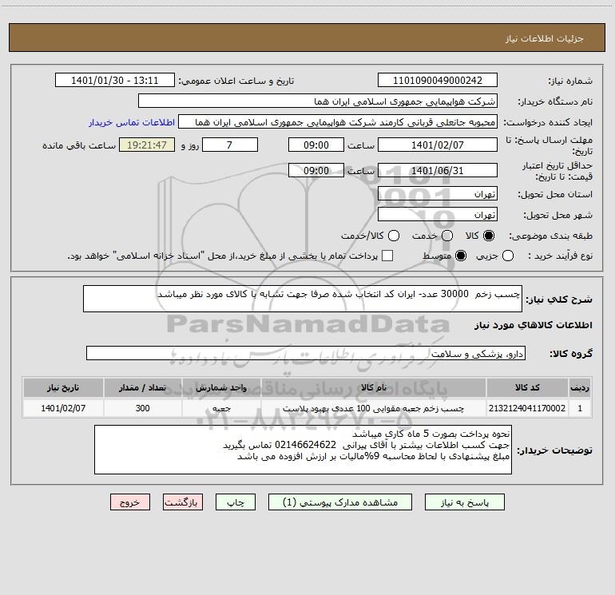This screenshot has height=595, width=615.
Task: Click the بازگشت back button
Action: point(183,502)
